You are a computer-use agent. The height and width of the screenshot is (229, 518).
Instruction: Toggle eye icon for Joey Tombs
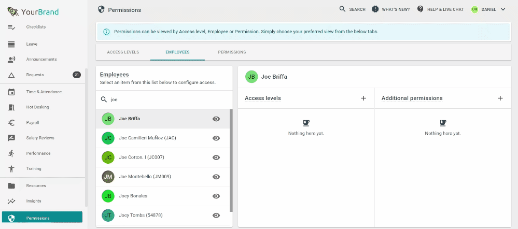[x=216, y=216]
